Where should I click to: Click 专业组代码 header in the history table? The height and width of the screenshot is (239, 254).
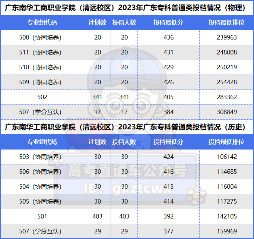pos(42,142)
